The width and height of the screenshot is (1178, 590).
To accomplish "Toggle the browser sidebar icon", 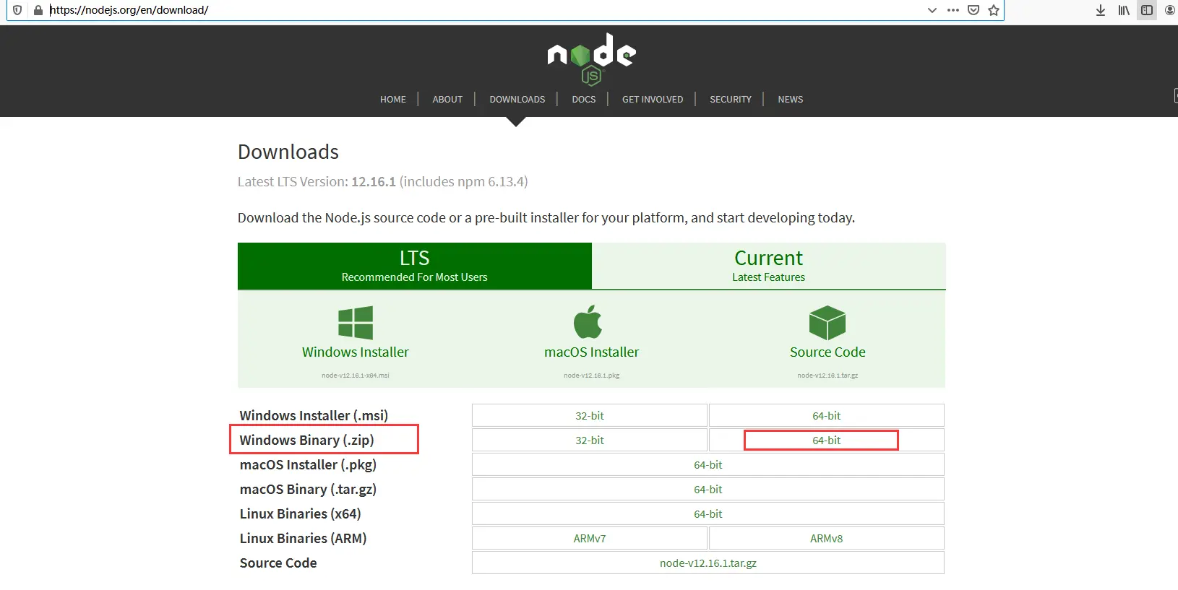I will [1147, 10].
